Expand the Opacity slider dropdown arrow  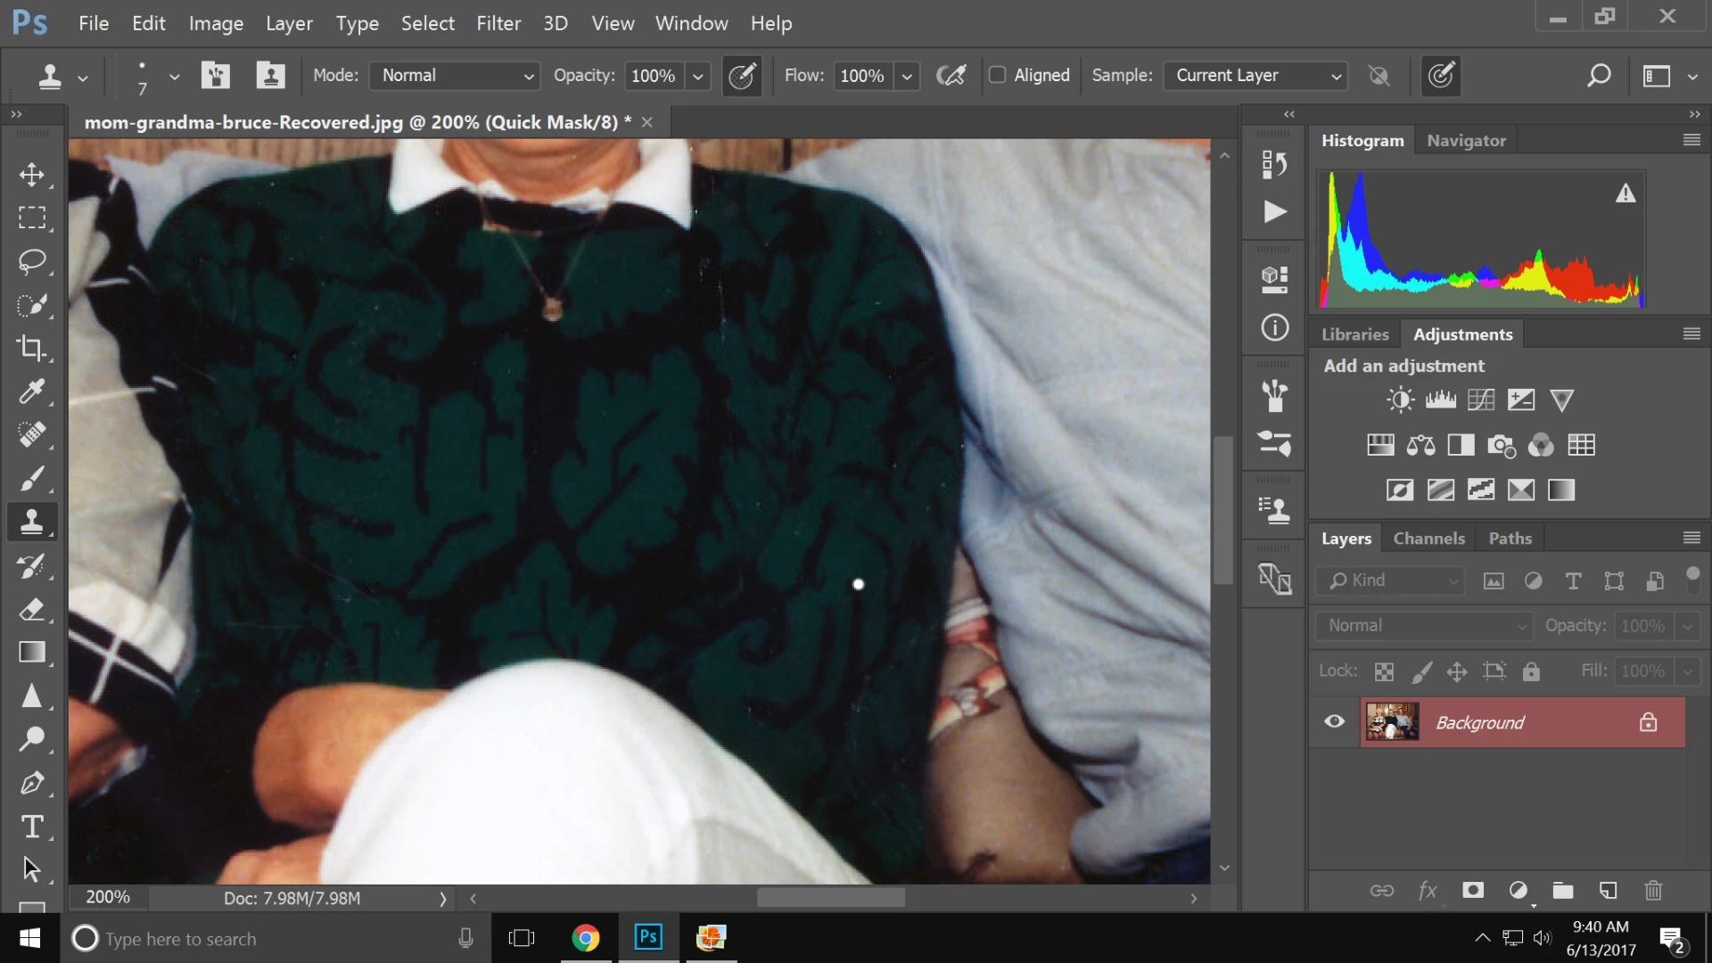tap(698, 77)
